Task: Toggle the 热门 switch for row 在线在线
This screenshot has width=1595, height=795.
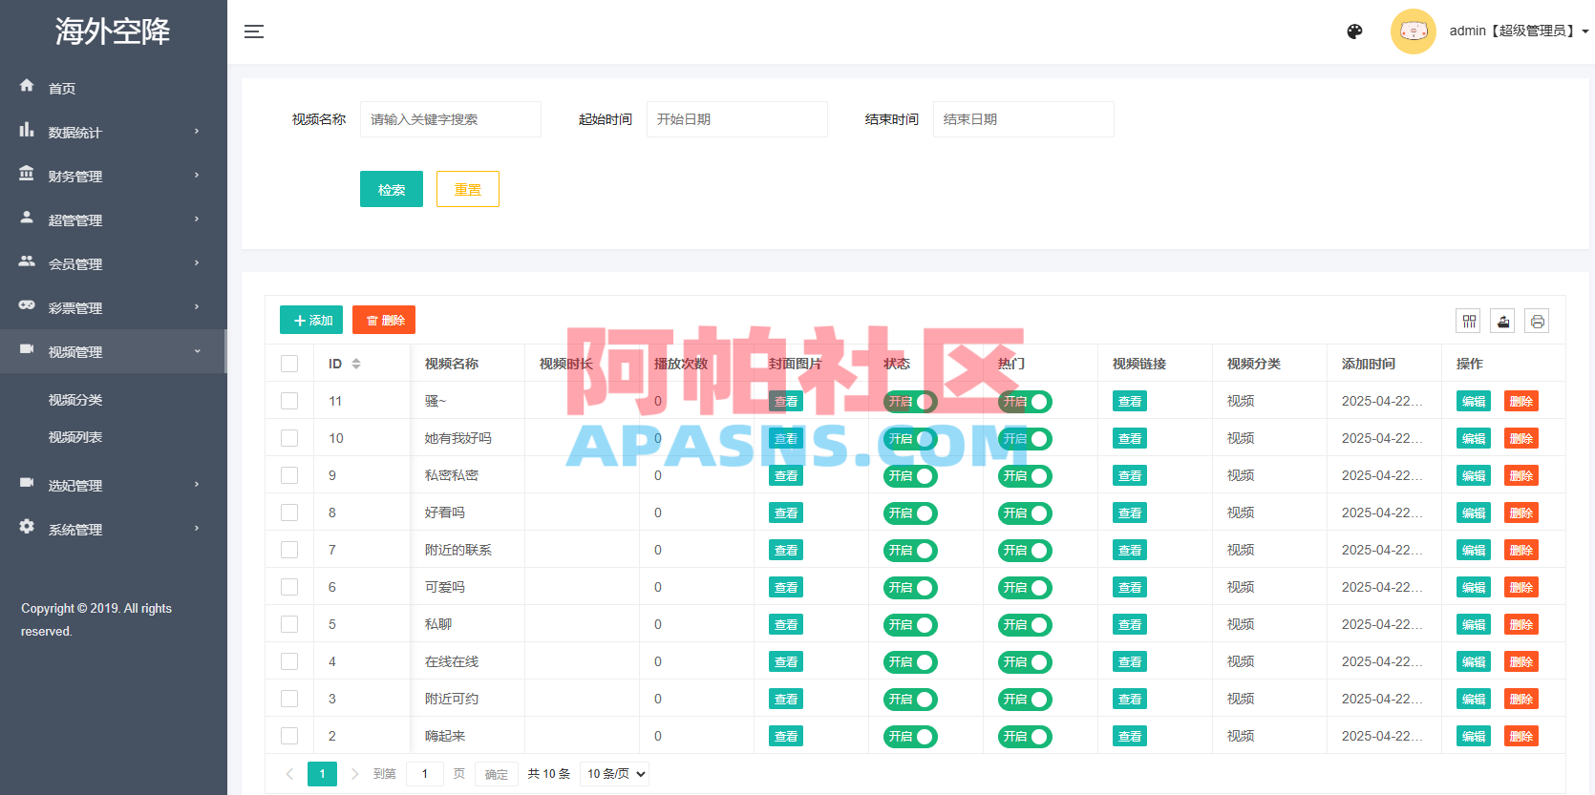Action: 1025,662
